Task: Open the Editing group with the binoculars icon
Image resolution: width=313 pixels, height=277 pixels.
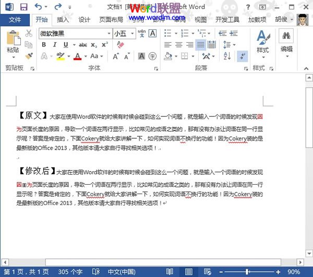Action: (286, 42)
